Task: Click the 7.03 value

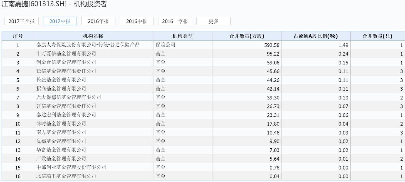Action: tap(274, 150)
